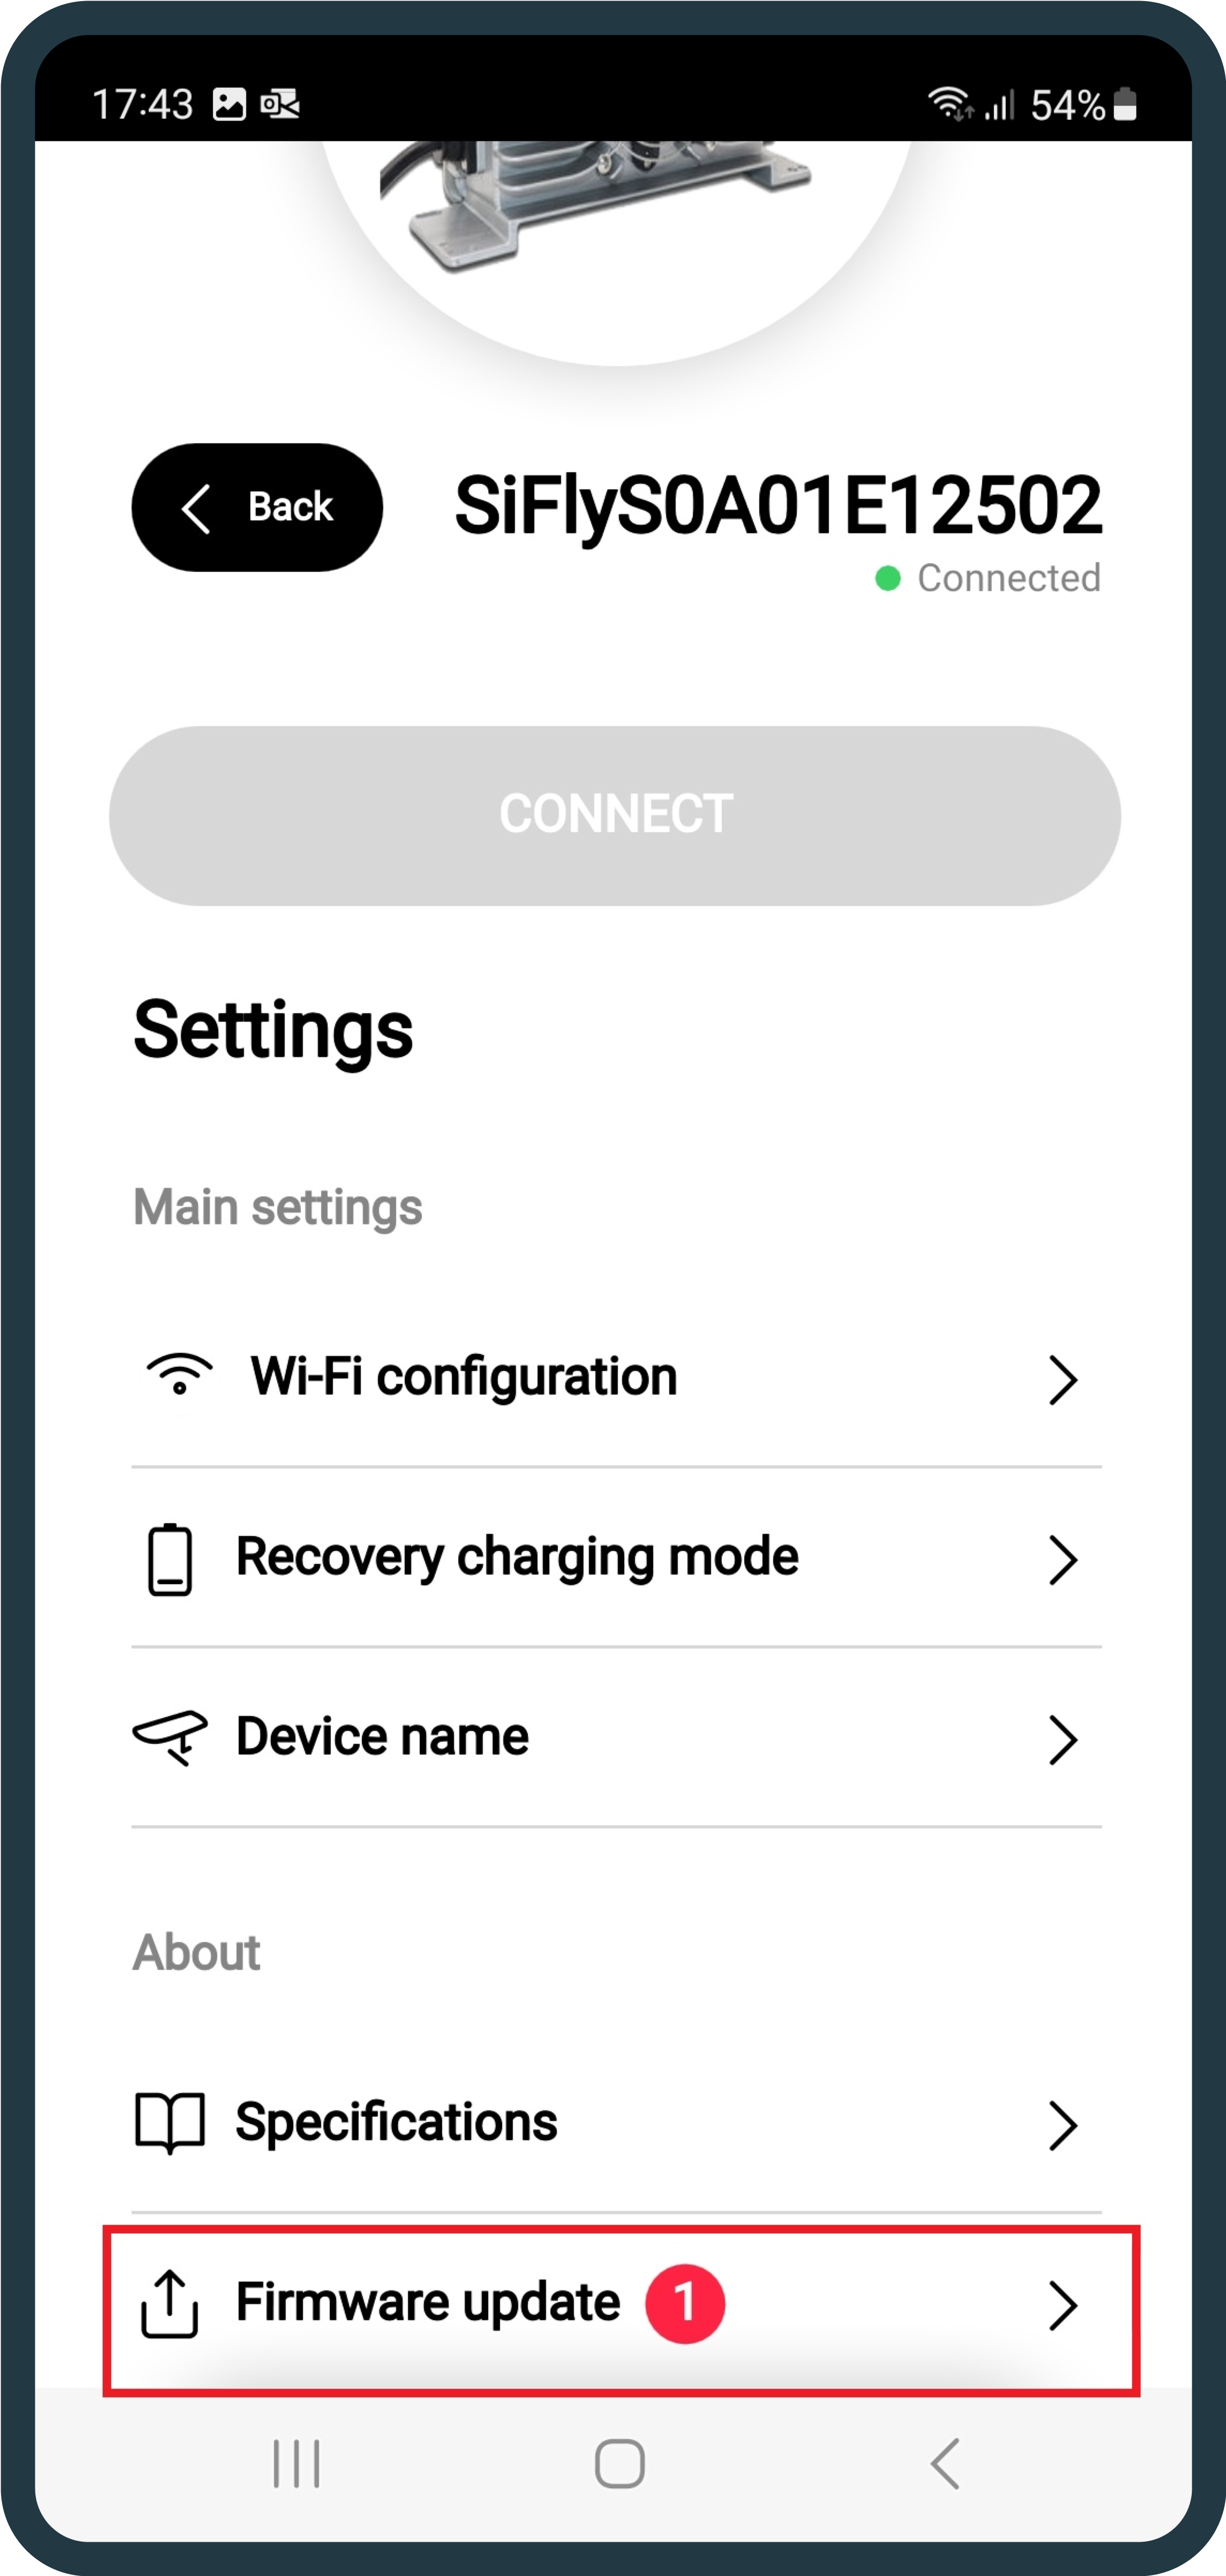Open Device name chevron arrow
The image size is (1226, 2576).
point(1063,1740)
